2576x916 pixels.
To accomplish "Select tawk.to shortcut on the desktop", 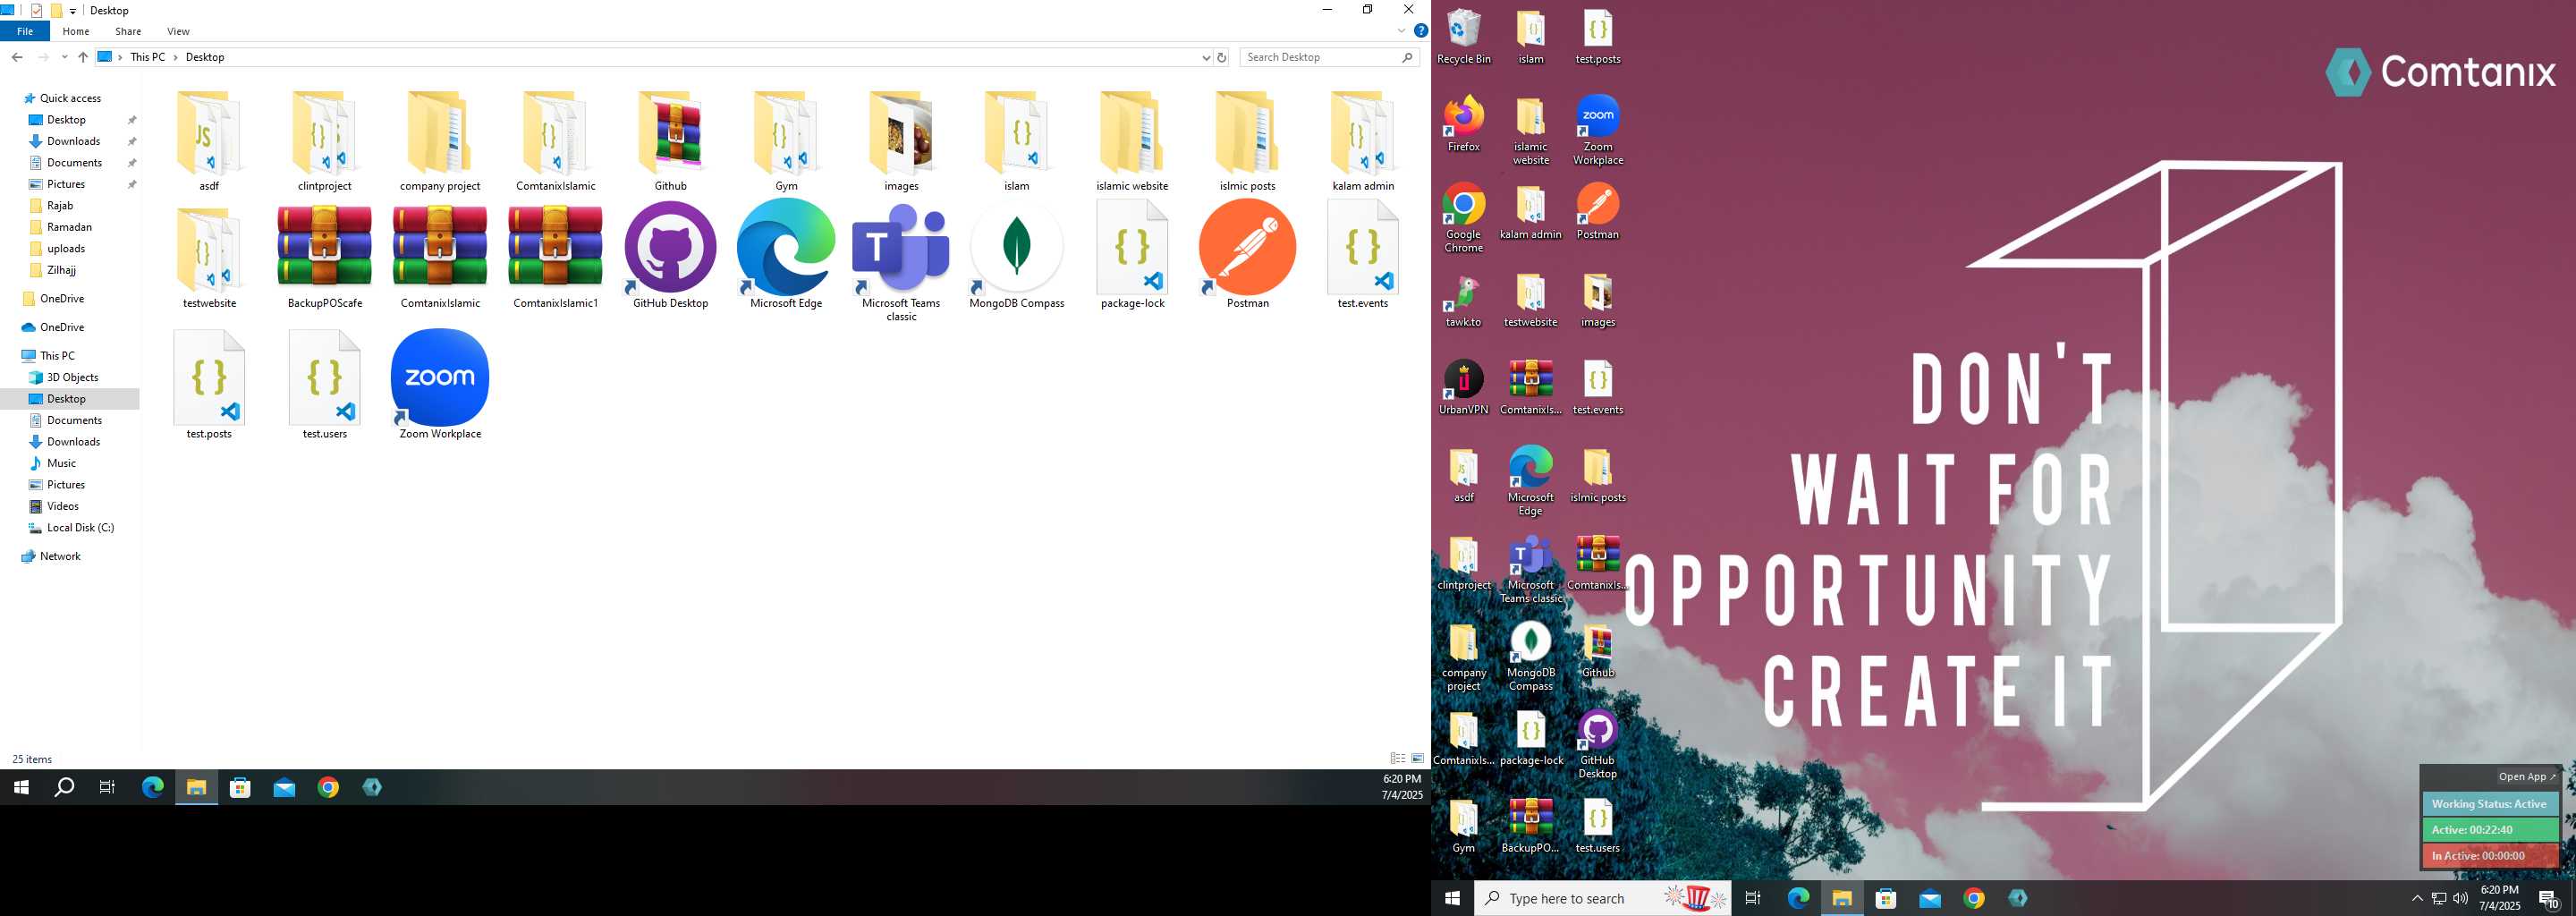I will point(1463,300).
